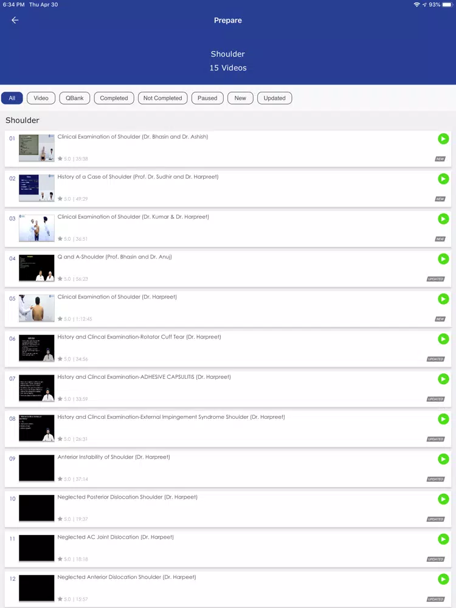The image size is (456, 608).
Task: Tap the battery indicator in status bar
Action: (x=447, y=5)
